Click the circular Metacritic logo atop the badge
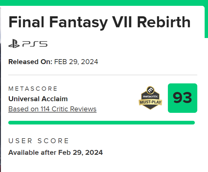Image resolution: width=208 pixels, height=172 pixels. pyautogui.click(x=150, y=90)
